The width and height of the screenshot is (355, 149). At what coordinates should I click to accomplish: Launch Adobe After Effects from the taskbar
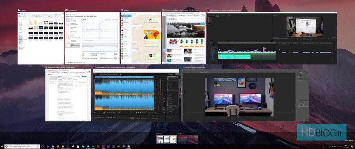click(108, 147)
